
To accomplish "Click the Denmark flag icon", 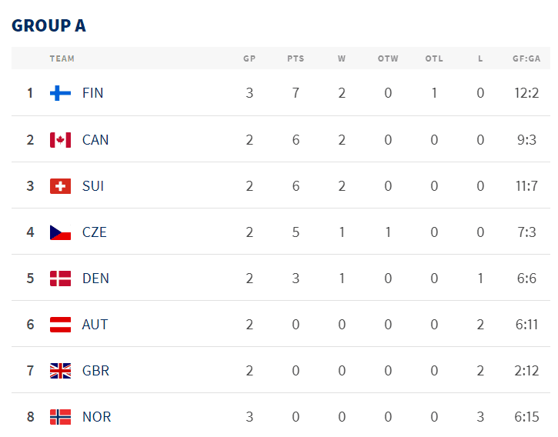I will (60, 278).
